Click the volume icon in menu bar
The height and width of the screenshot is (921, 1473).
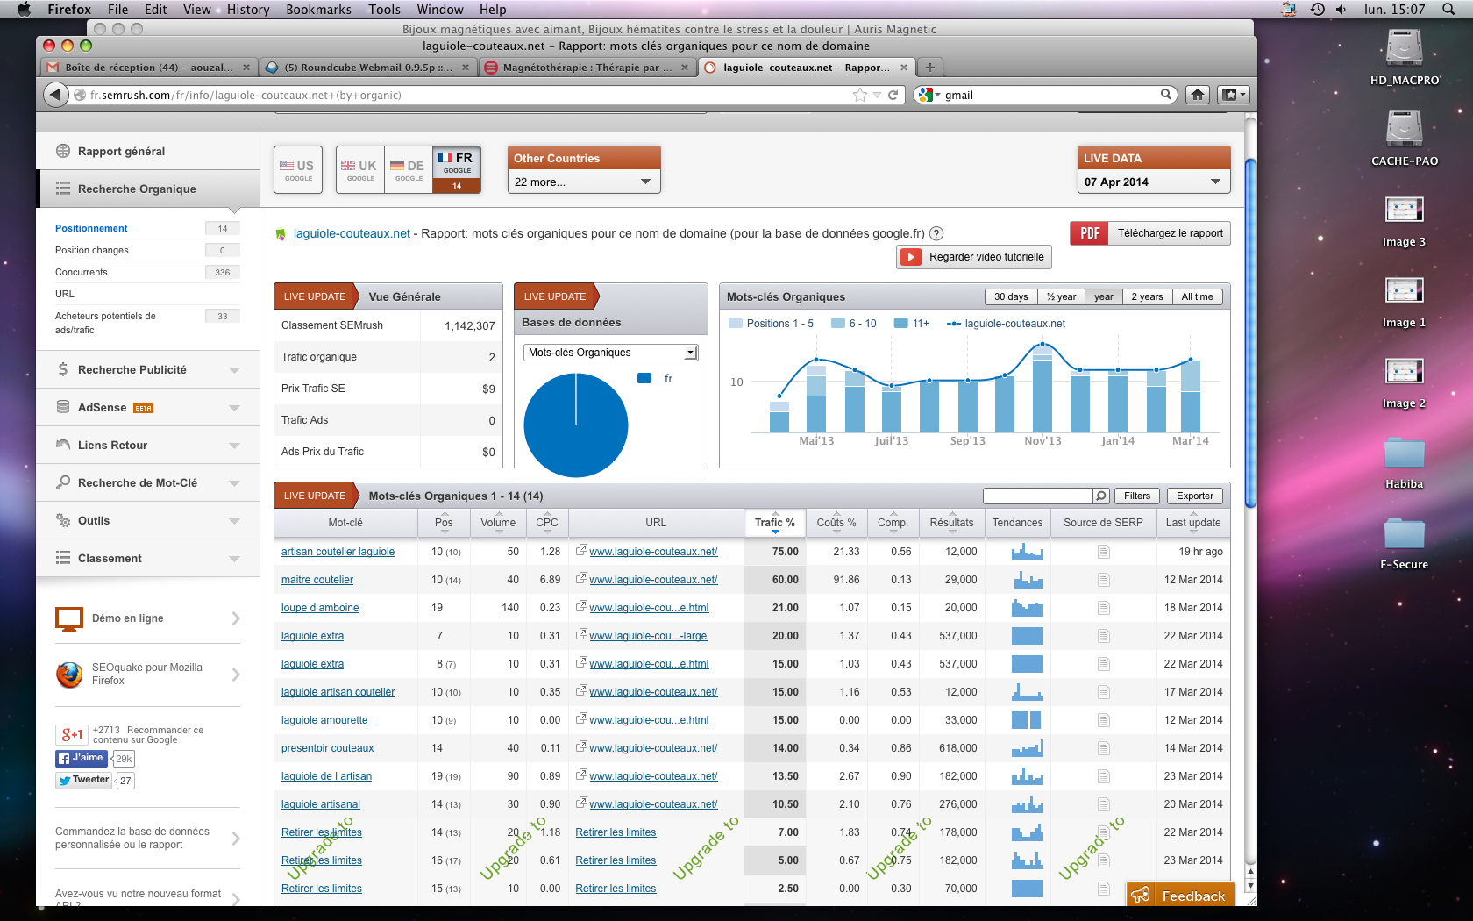pos(1341,9)
